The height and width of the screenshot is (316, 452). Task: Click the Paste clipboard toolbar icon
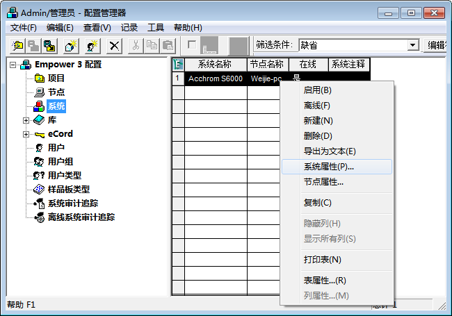[x=168, y=45]
